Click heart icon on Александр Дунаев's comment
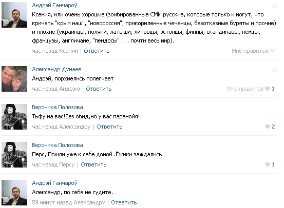Screen dimensions: 284x208 (268, 89)
